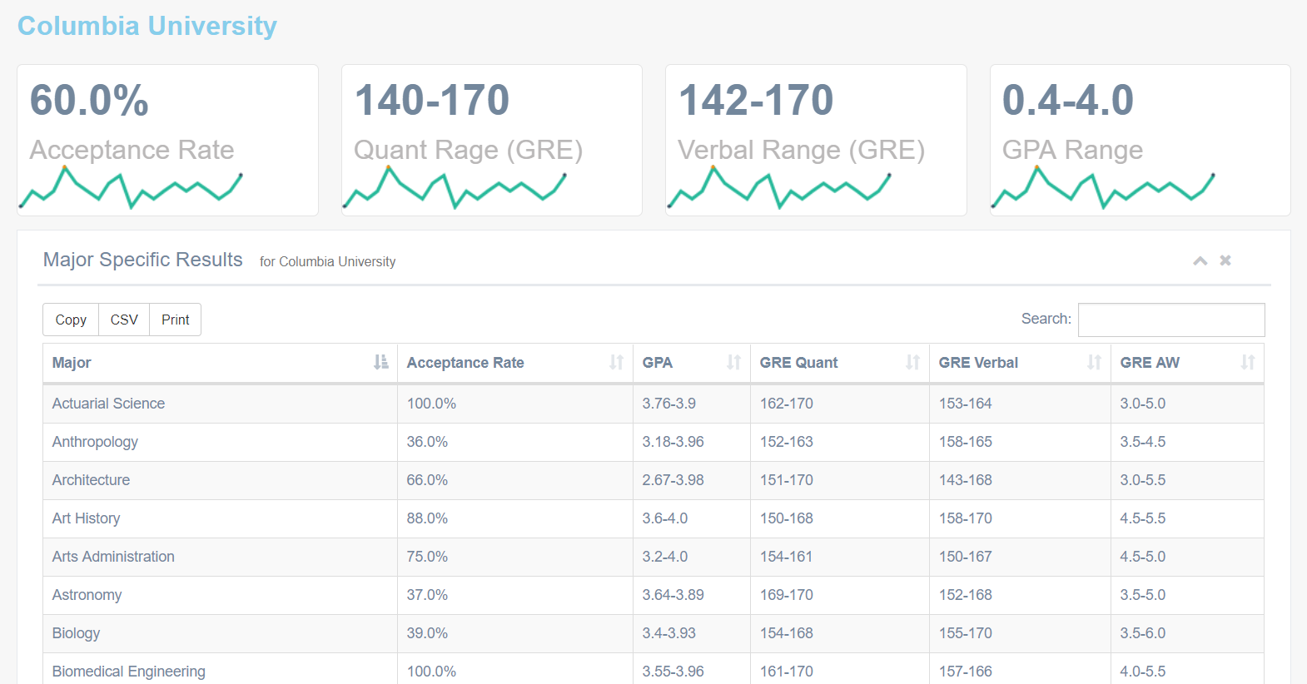Sort by GRE AW column icon
The height and width of the screenshot is (684, 1307).
pos(1248,362)
